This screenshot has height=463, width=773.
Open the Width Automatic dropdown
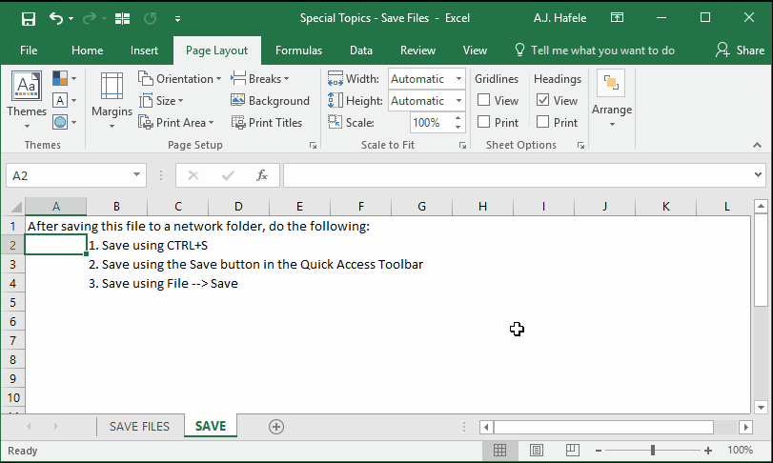pyautogui.click(x=458, y=79)
